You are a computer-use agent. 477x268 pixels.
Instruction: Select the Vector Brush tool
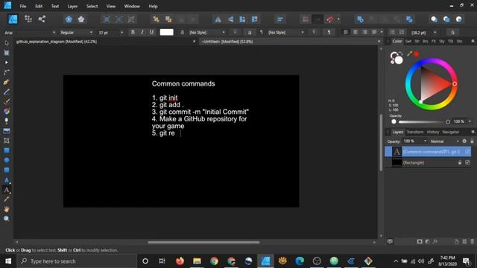[x=7, y=101]
